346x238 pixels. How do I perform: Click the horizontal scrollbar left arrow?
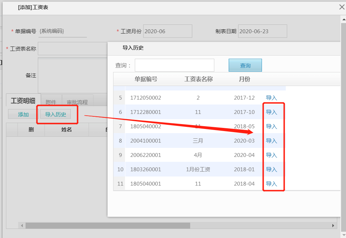[22, 226]
